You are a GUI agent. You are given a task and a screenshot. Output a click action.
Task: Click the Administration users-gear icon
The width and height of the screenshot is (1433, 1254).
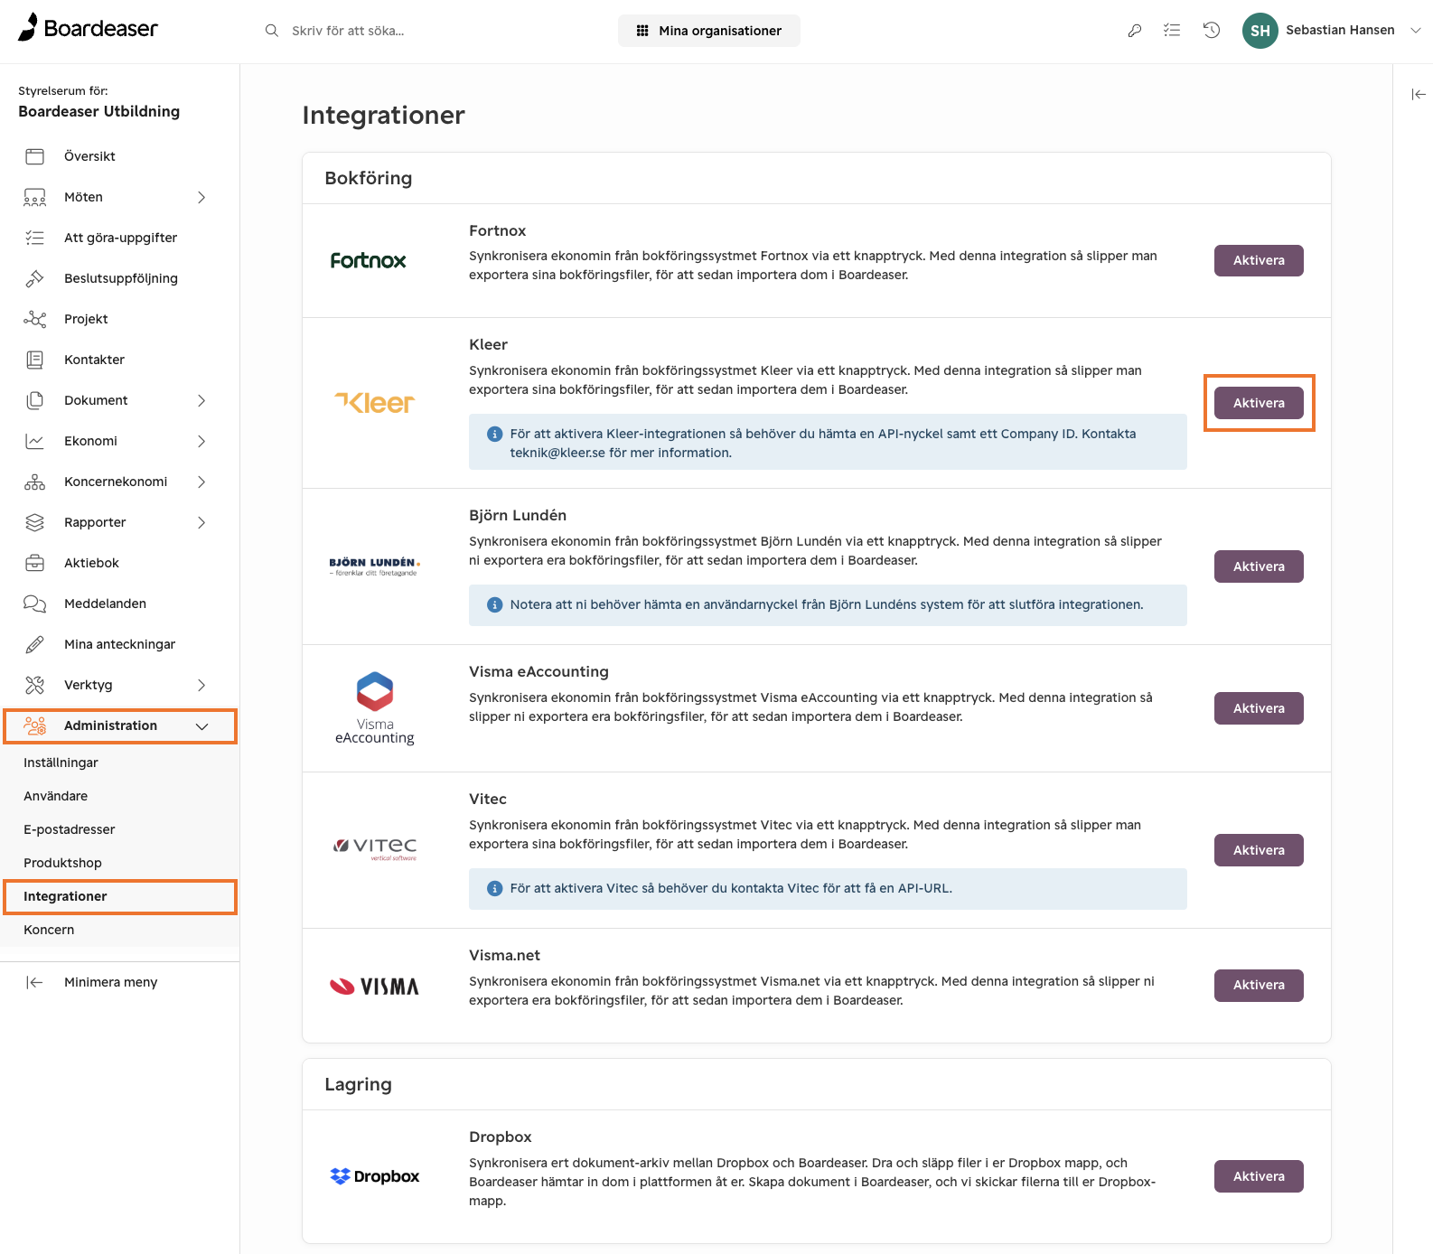[x=34, y=725]
